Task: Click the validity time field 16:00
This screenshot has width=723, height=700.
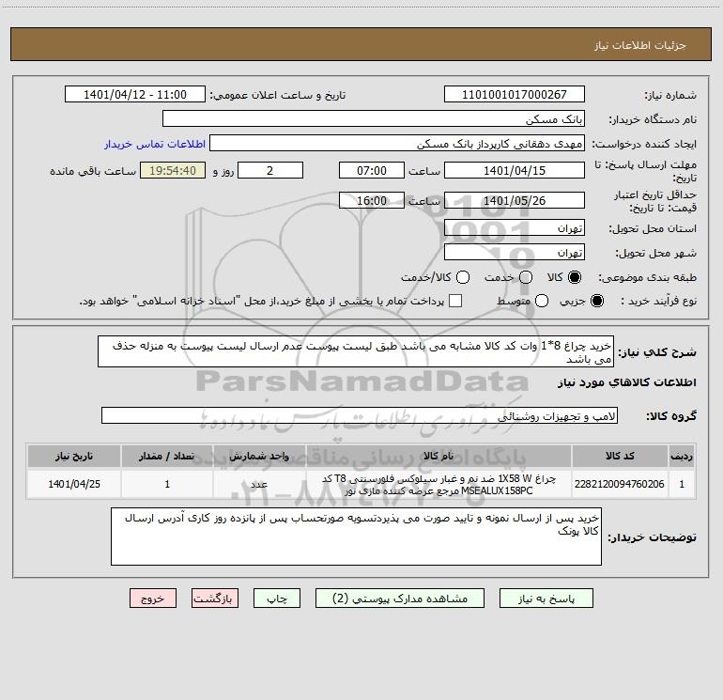Action: click(372, 200)
